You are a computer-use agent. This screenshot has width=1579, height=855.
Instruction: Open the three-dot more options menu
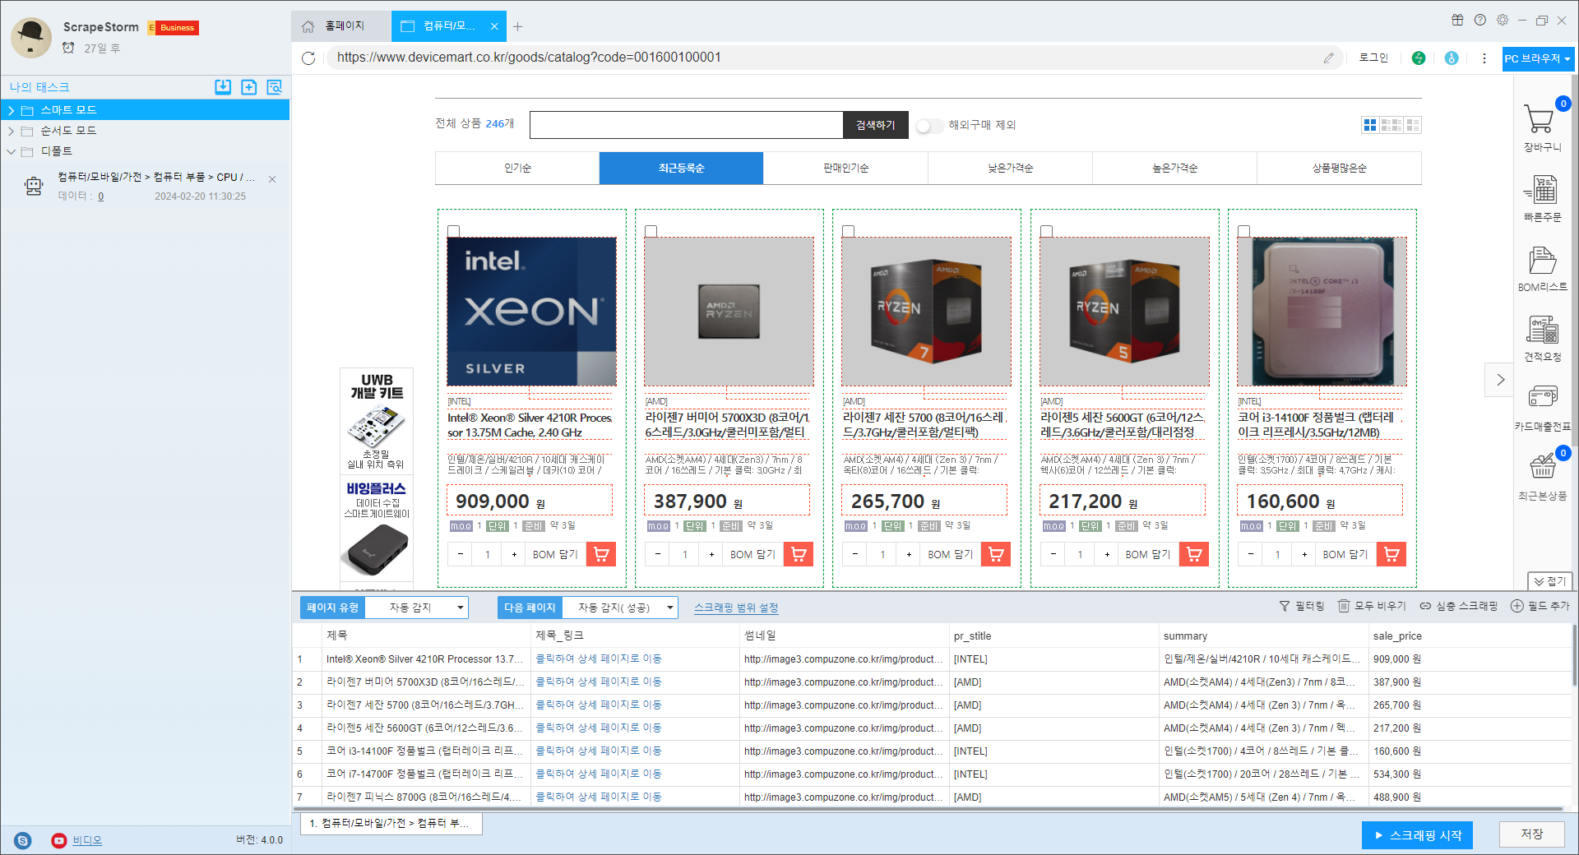pos(1484,58)
